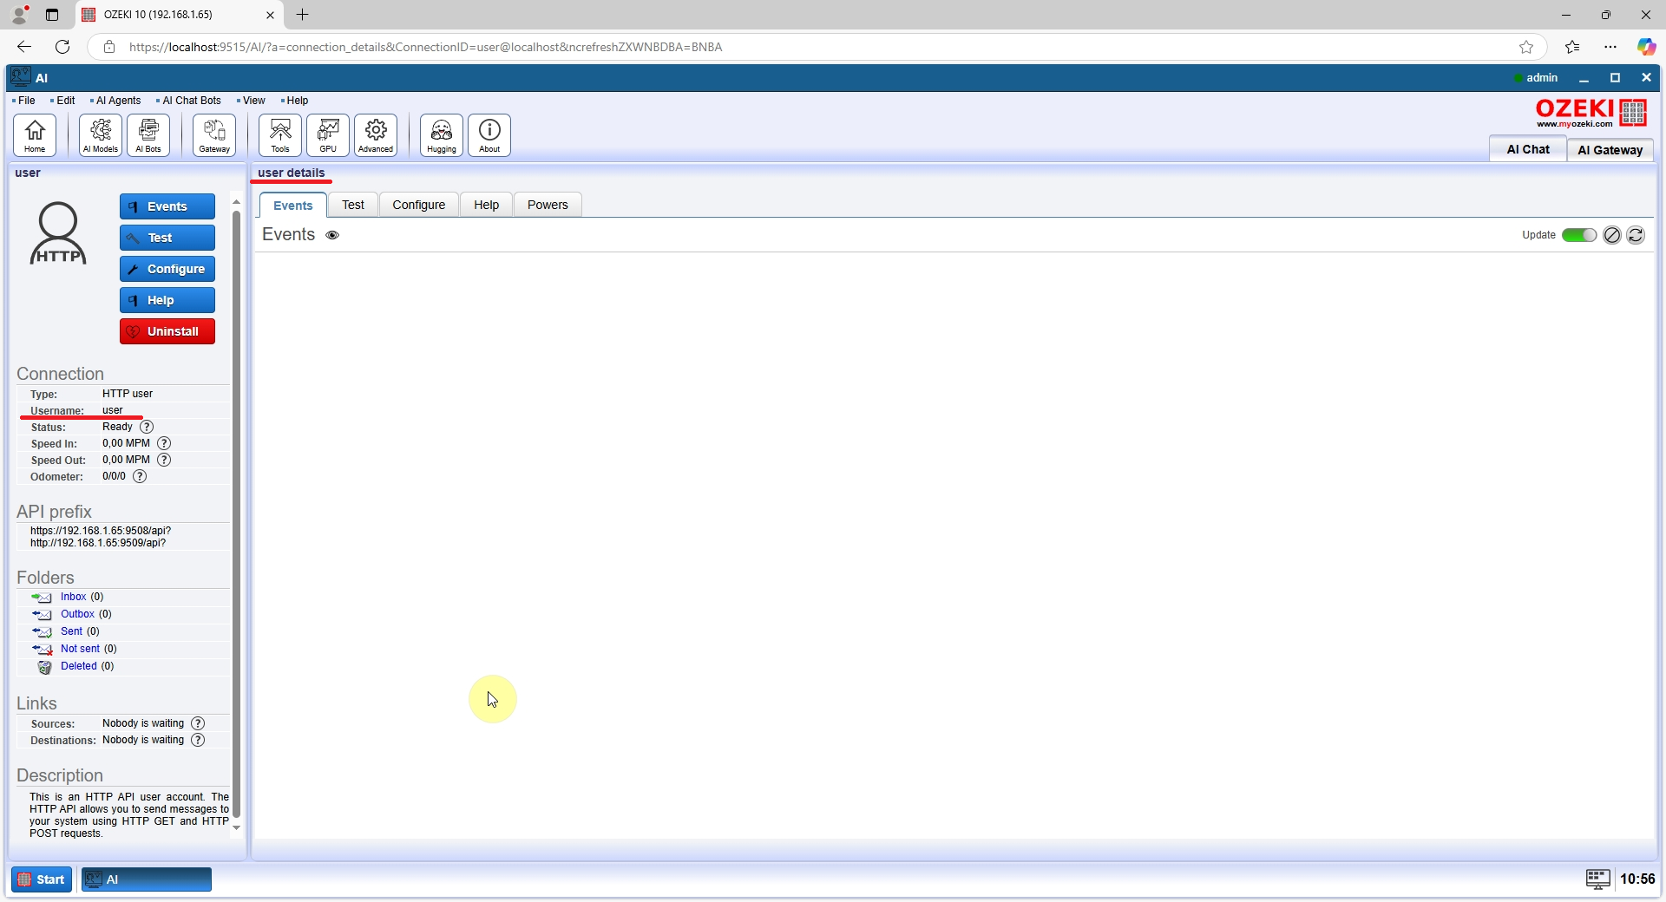This screenshot has width=1666, height=902.
Task: Open the Sent folder link
Action: [x=71, y=631]
